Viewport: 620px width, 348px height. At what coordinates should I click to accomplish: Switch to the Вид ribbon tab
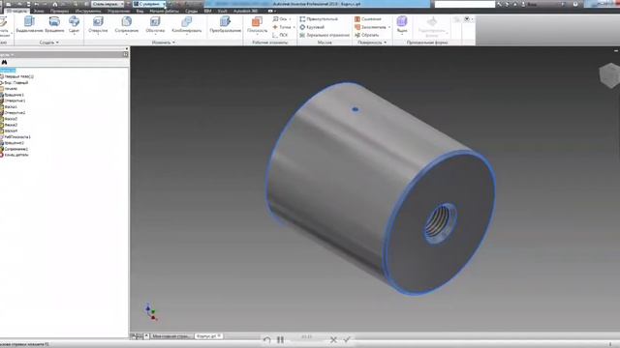point(139,11)
